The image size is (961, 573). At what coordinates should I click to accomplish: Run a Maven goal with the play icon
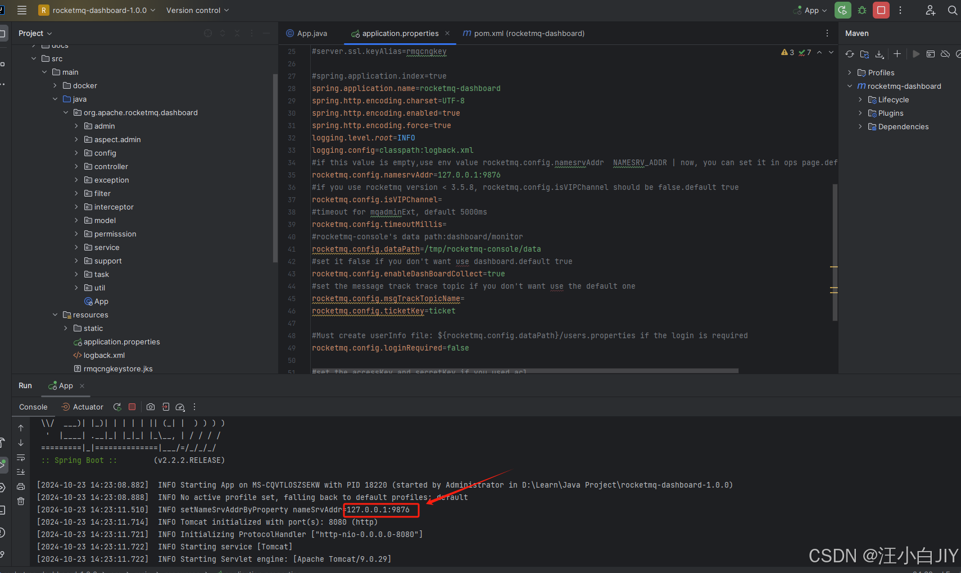916,54
